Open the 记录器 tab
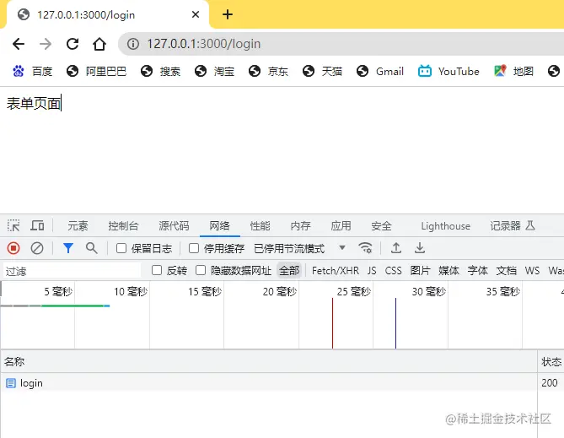Image resolution: width=564 pixels, height=438 pixels. 513,226
